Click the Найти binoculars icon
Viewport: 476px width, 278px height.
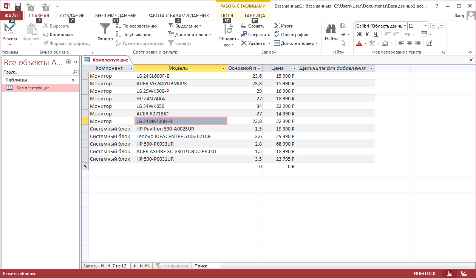click(331, 29)
